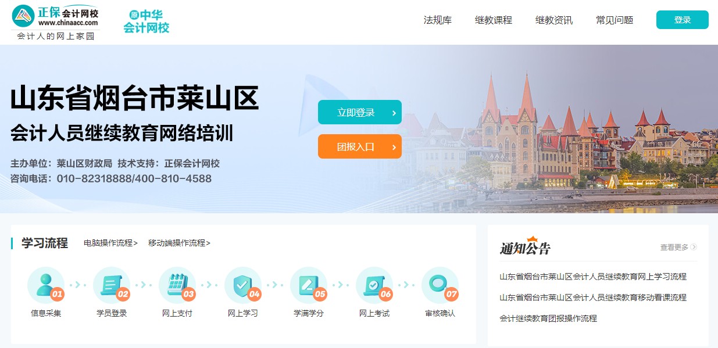Expand 移动端操作流程 instructions link
The image size is (718, 348).
179,243
